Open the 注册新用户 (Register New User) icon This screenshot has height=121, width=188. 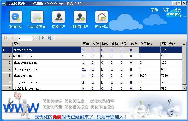[x=80, y=17]
